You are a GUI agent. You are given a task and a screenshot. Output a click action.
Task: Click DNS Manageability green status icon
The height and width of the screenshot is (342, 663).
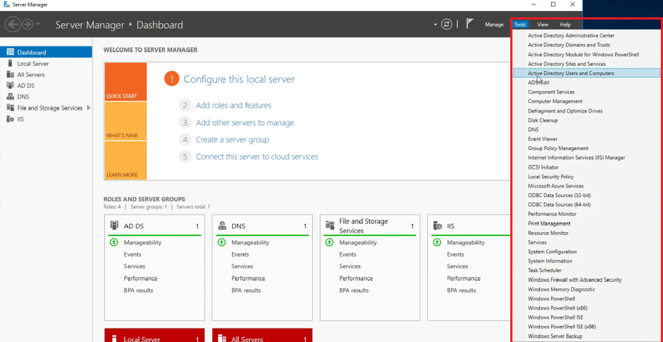tap(221, 242)
